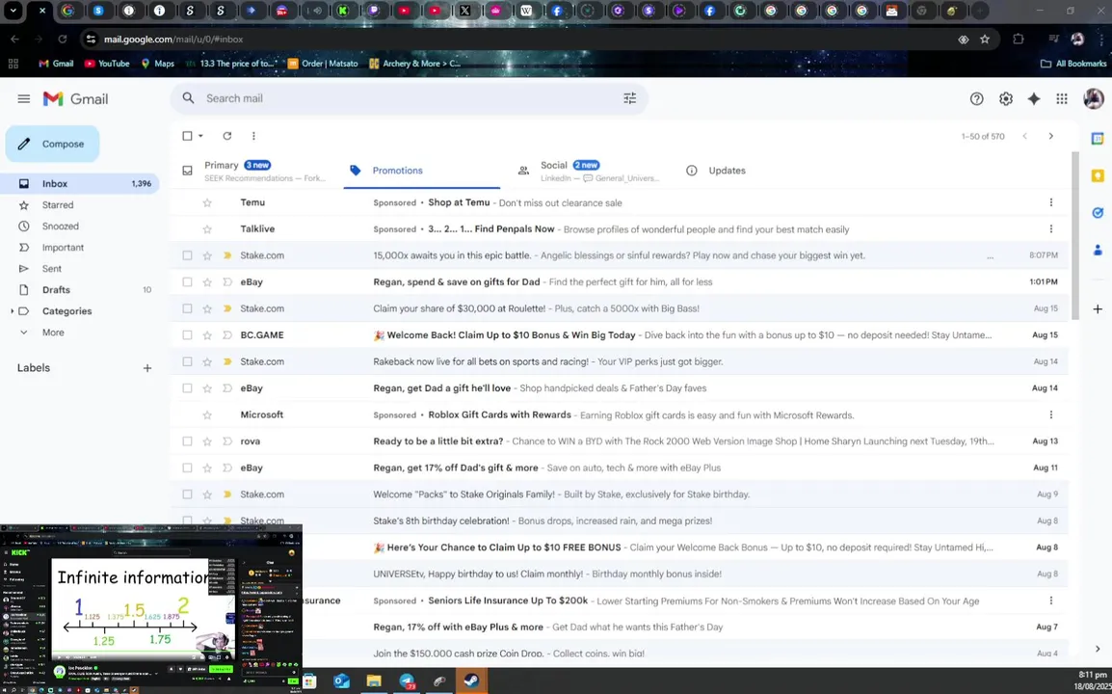This screenshot has height=694, width=1112.
Task: Toggle importance marker on Stake.com Roulette email
Action: click(x=227, y=308)
